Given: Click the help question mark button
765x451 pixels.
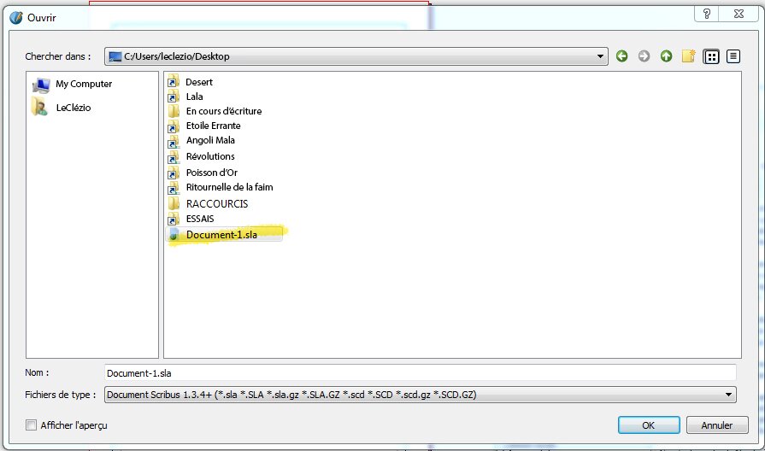Looking at the screenshot, I should [x=707, y=14].
